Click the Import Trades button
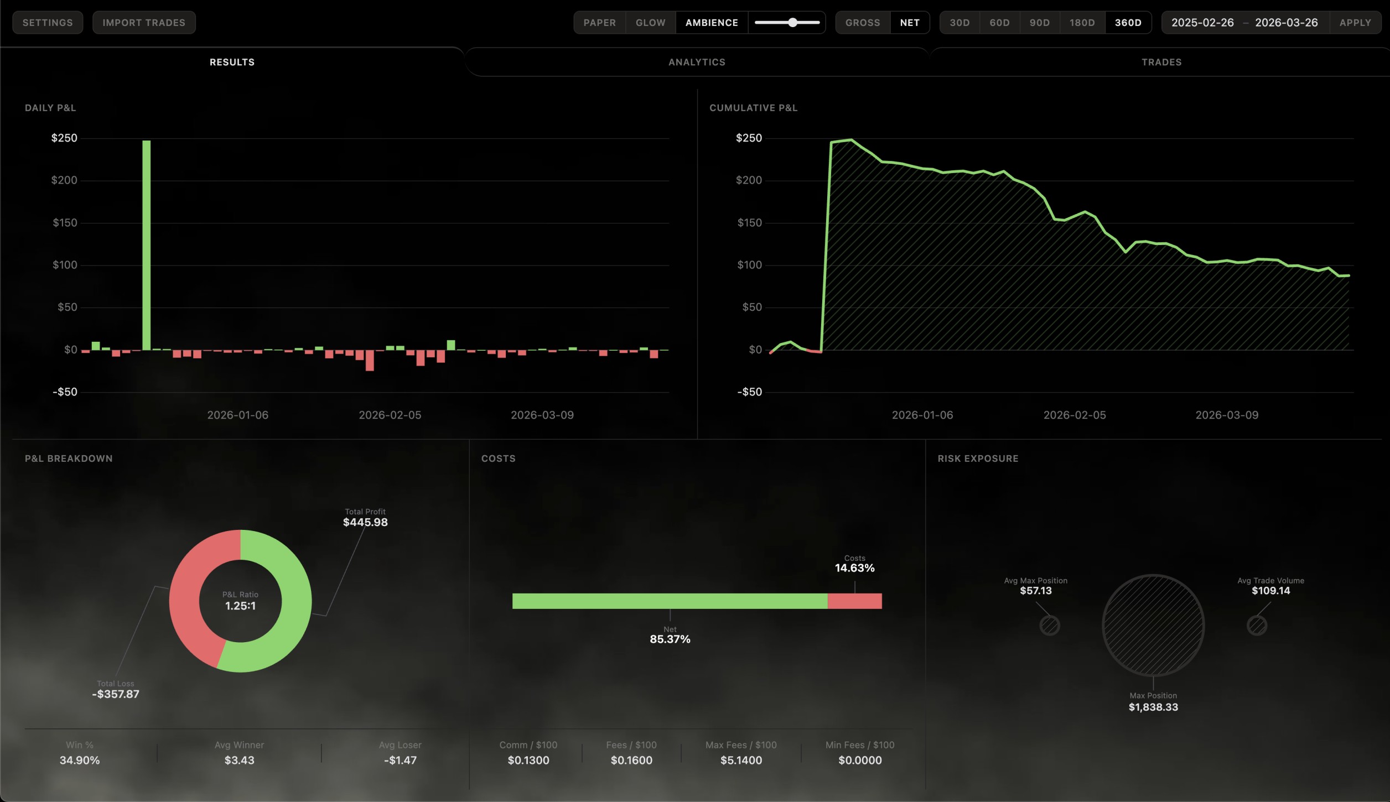 click(x=144, y=23)
